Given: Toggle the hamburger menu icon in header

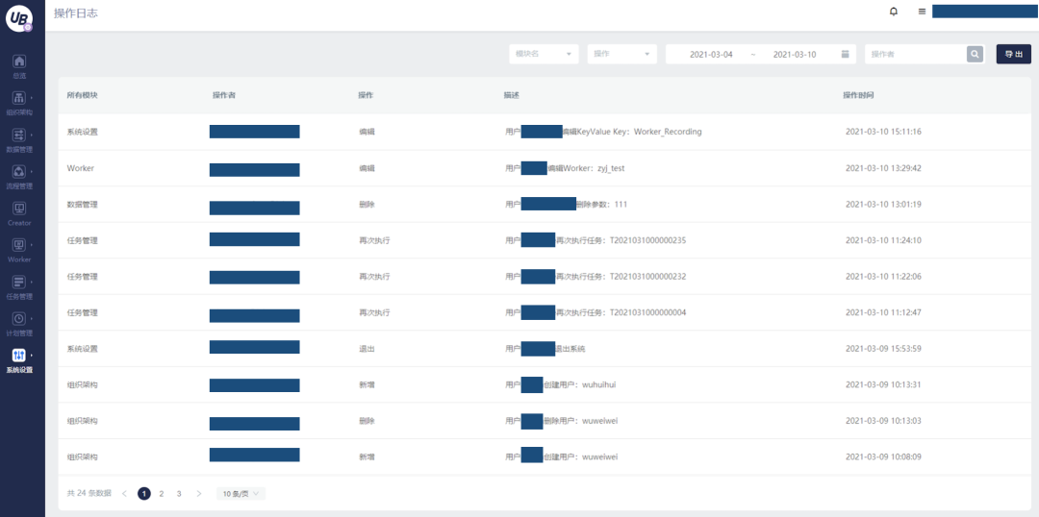Looking at the screenshot, I should pyautogui.click(x=922, y=12).
